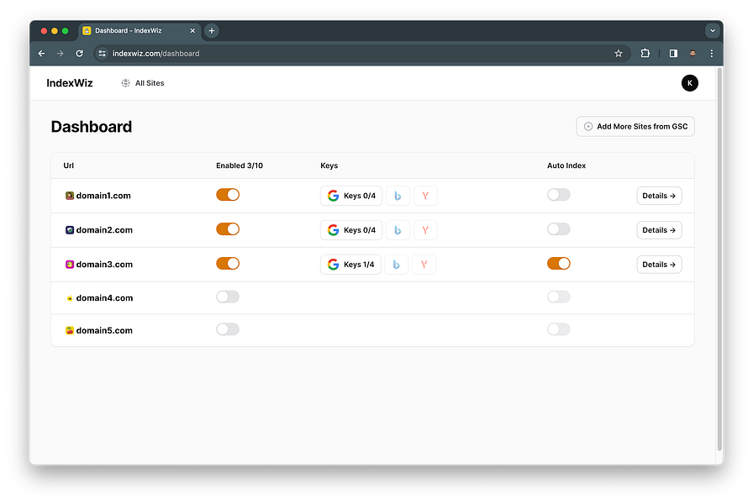This screenshot has height=504, width=753.
Task: Click the domain4.com favicon
Action: [70, 298]
